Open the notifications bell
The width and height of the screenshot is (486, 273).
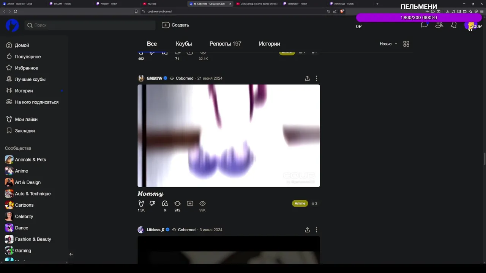(x=454, y=25)
